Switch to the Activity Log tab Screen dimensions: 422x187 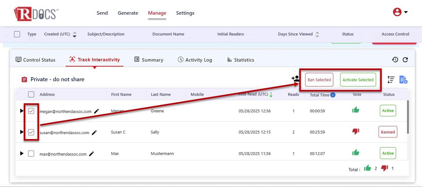pos(195,60)
